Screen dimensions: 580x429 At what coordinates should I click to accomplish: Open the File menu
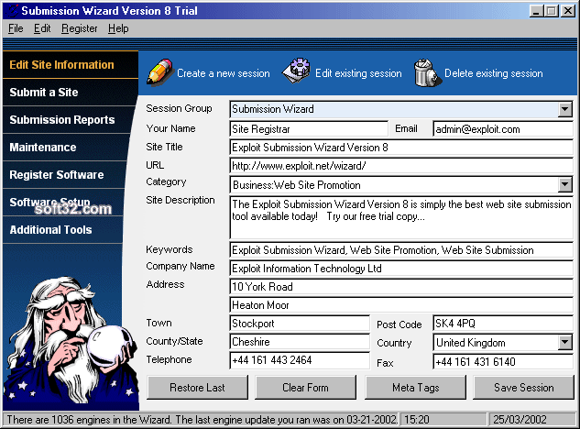16,28
